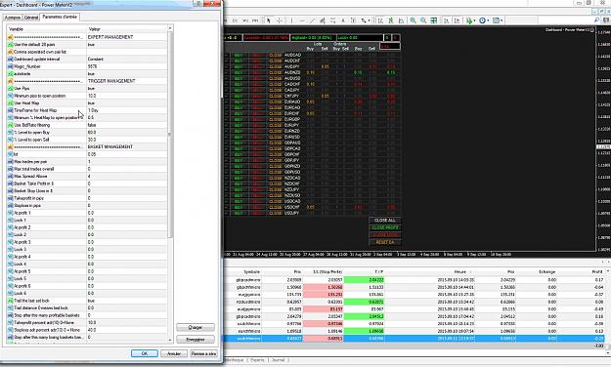This screenshot has width=611, height=367.
Task: Switch to bar chart display
Action: [380, 20]
